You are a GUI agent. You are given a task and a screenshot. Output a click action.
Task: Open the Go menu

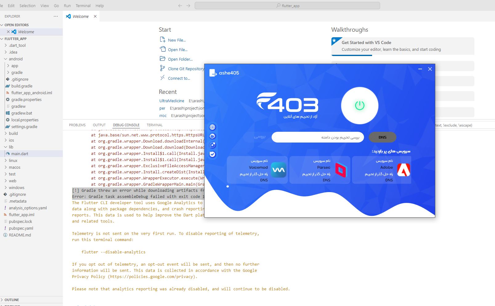click(x=56, y=6)
